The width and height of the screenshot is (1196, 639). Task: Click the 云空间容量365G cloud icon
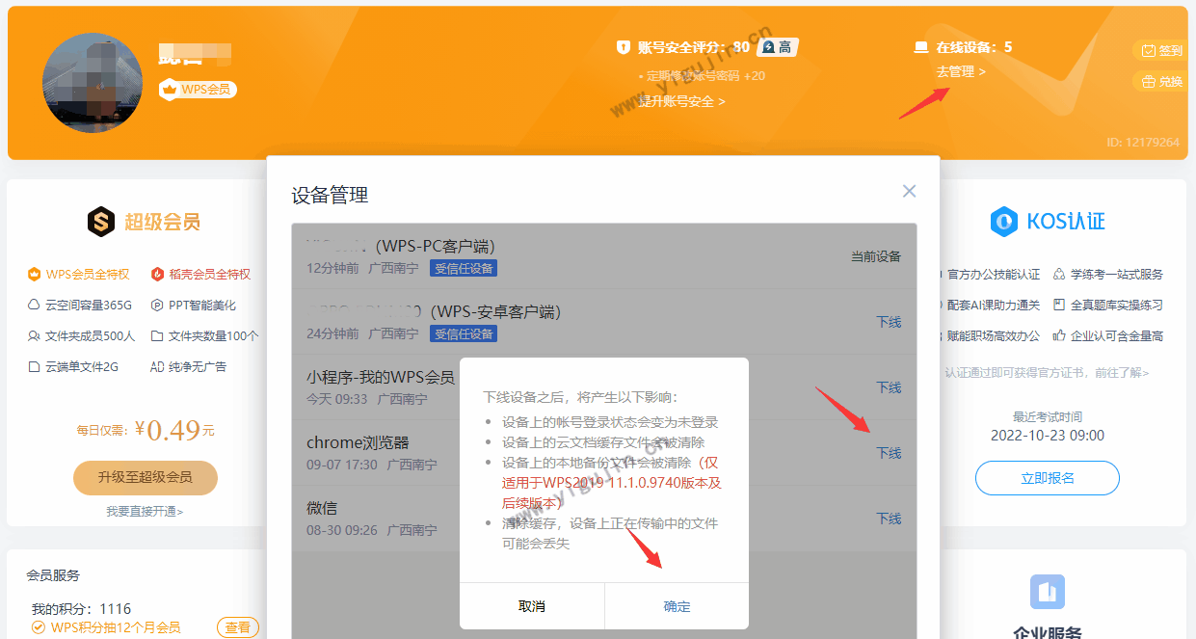[35, 306]
